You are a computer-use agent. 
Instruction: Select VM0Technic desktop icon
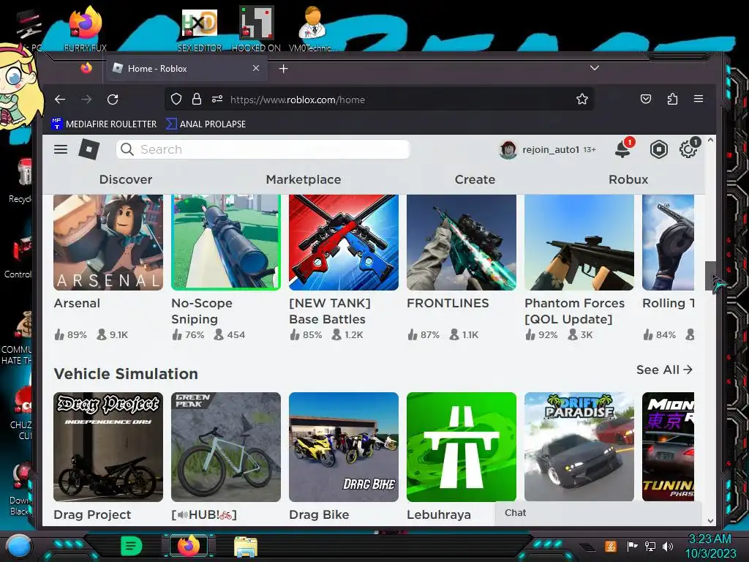click(x=313, y=29)
